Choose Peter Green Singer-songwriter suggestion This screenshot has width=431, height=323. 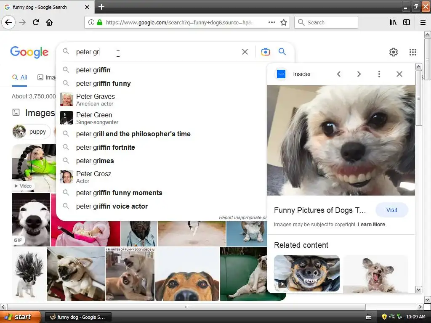pyautogui.click(x=162, y=118)
